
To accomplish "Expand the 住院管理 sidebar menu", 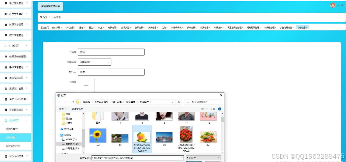I will coord(27,46).
